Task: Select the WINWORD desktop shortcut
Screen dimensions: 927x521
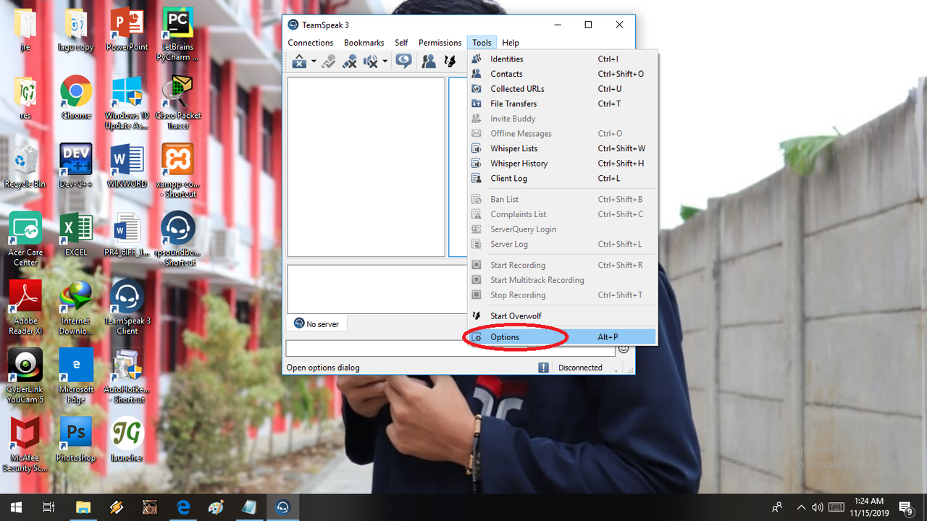Action: coord(127,166)
